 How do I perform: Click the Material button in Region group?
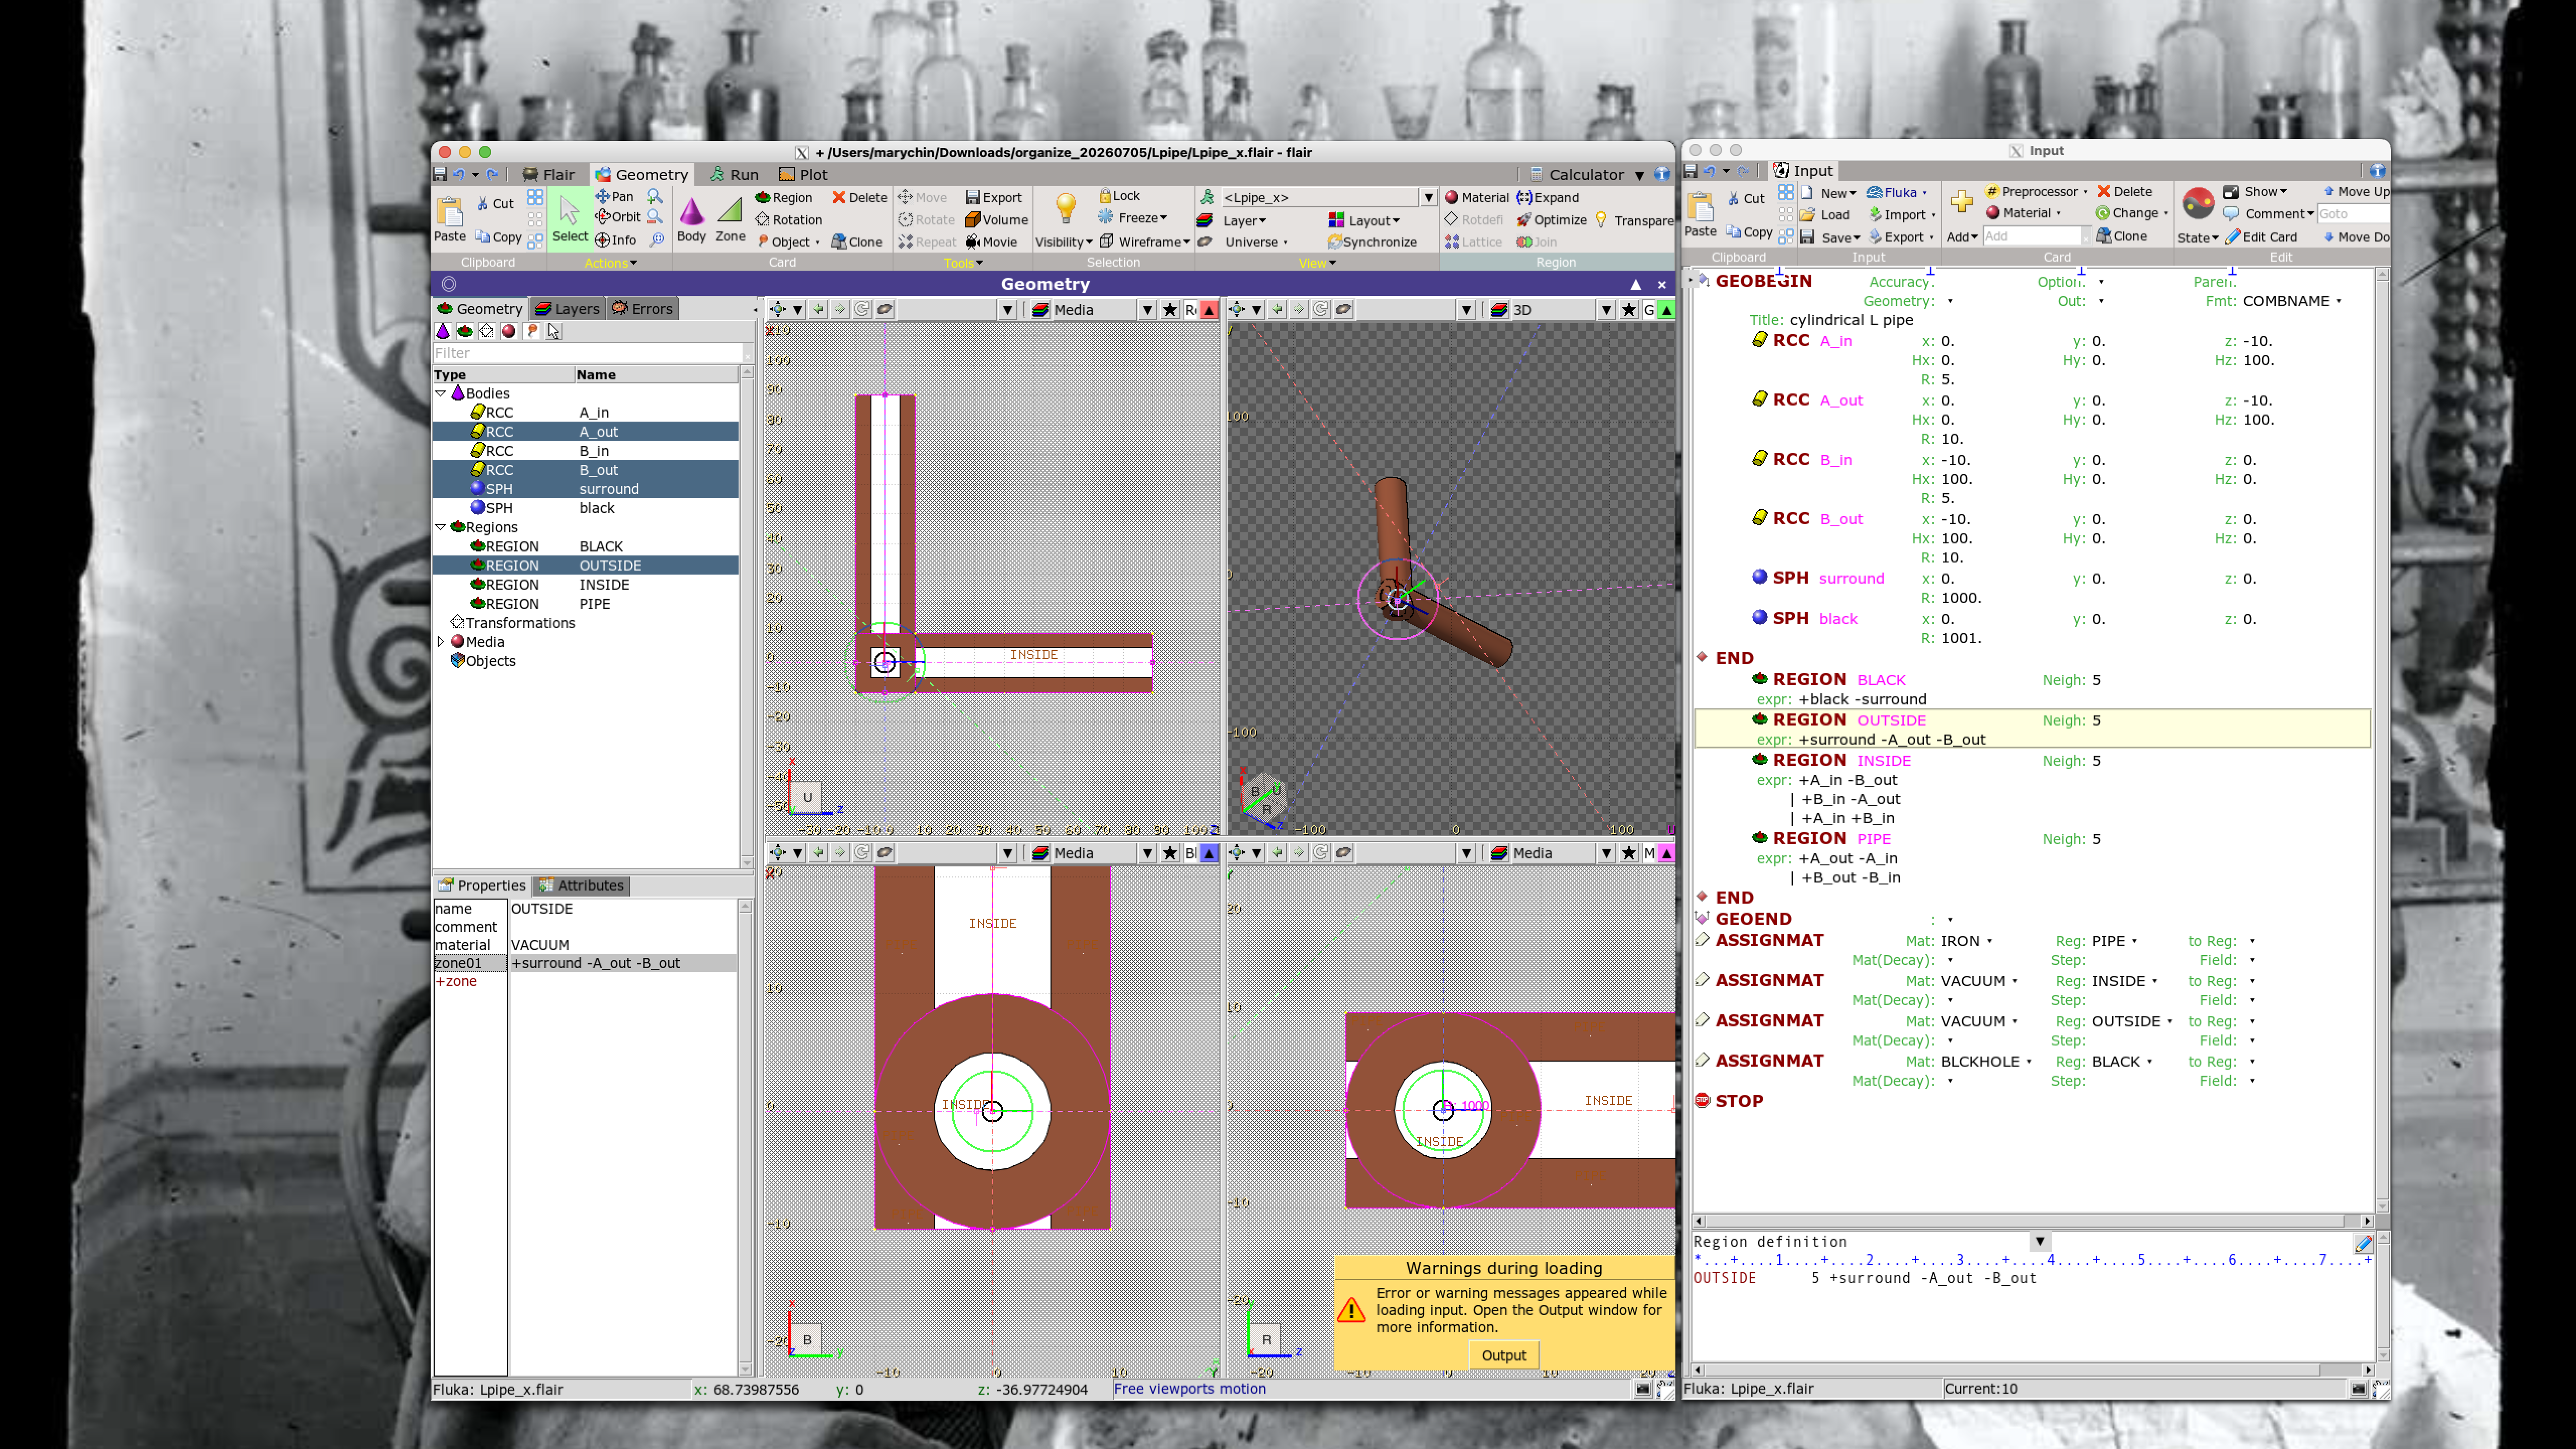[1477, 198]
